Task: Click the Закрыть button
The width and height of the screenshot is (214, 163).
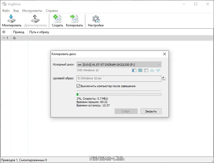Action: (151, 111)
